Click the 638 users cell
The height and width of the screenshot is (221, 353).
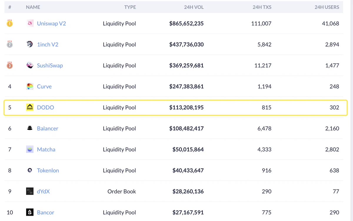tap(334, 170)
